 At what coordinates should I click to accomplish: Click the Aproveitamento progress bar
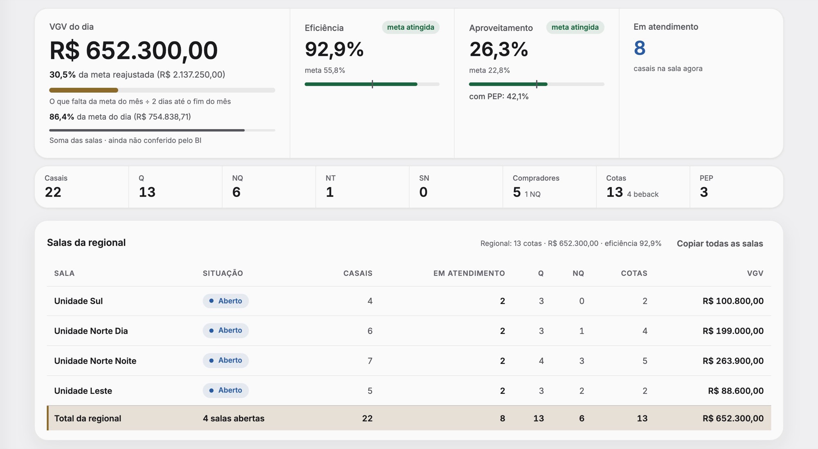pos(536,84)
